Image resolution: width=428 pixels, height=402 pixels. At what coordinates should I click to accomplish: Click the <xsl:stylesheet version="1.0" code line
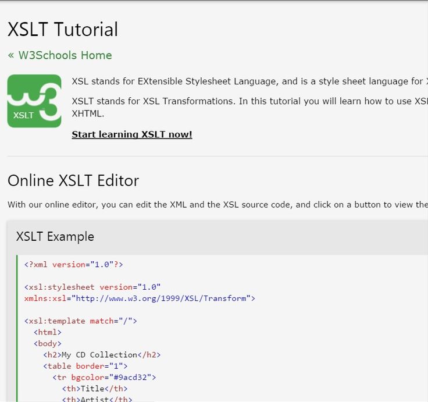pyautogui.click(x=92, y=287)
